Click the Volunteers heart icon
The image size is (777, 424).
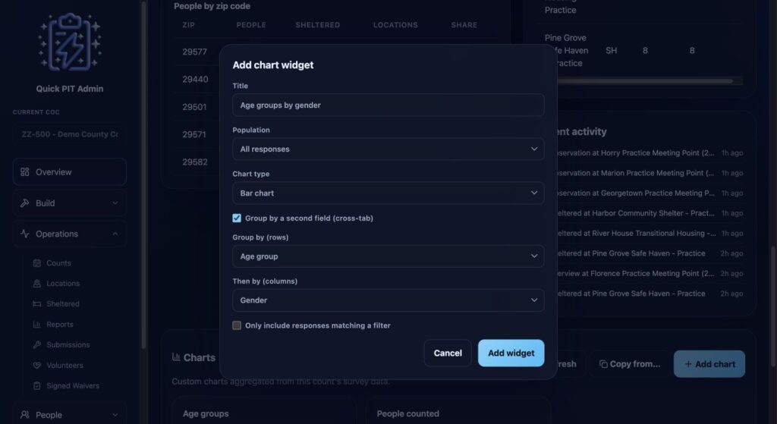click(x=36, y=365)
